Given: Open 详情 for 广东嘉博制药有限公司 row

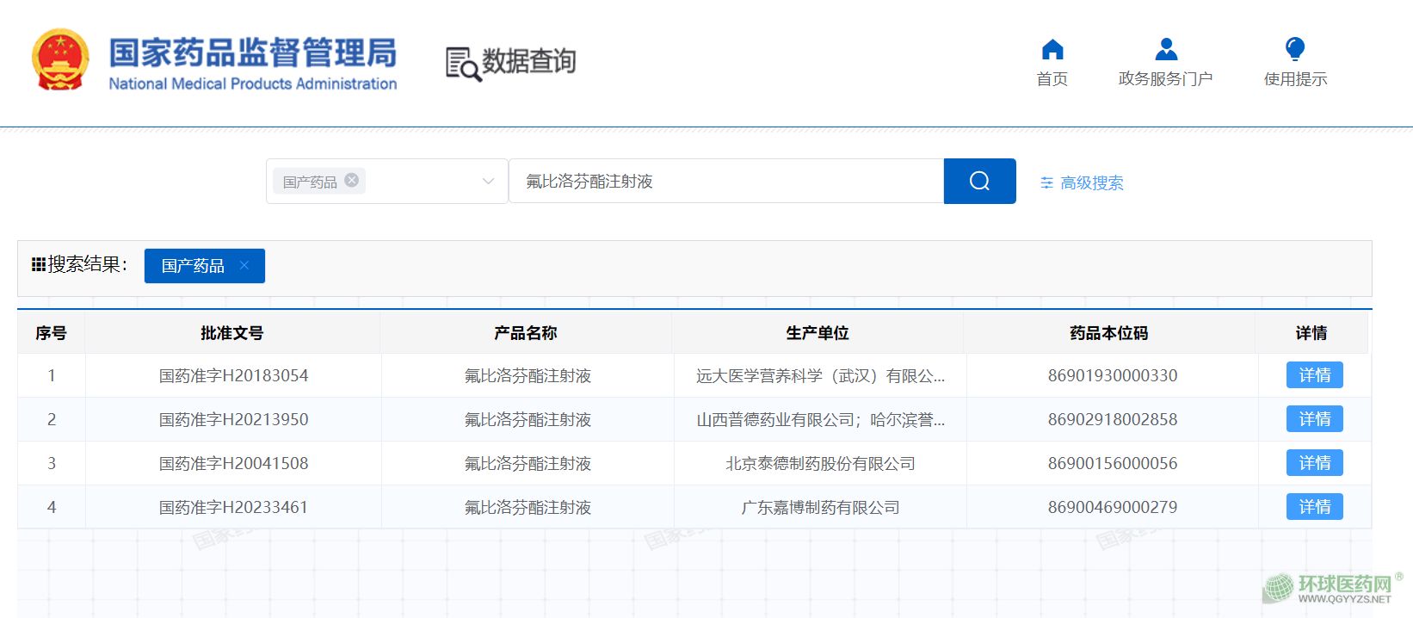Looking at the screenshot, I should click(x=1314, y=507).
